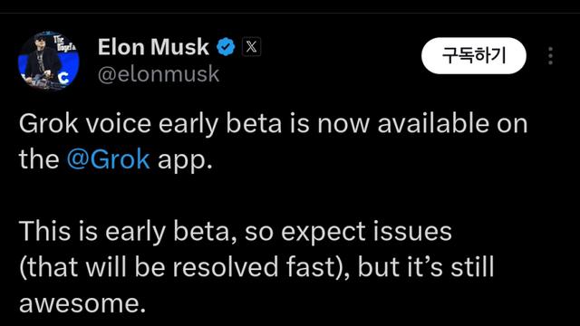
Task: Click the word 'awesome.' on the last line
Action: 82,304
